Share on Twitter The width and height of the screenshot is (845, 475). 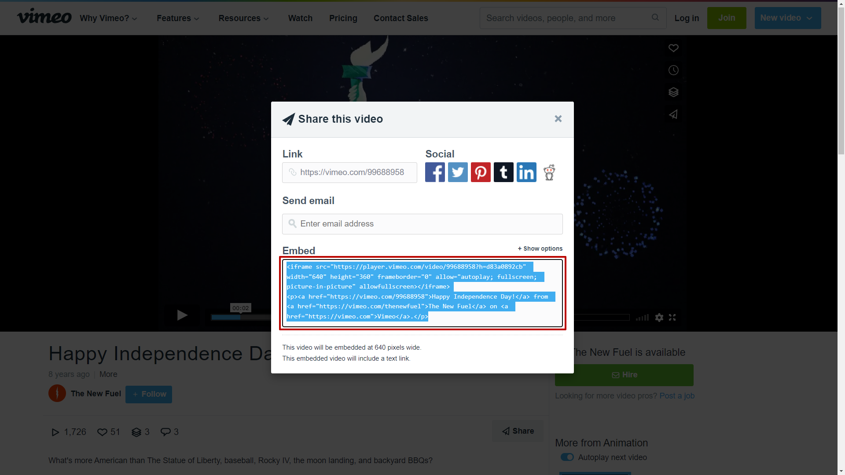tap(458, 172)
